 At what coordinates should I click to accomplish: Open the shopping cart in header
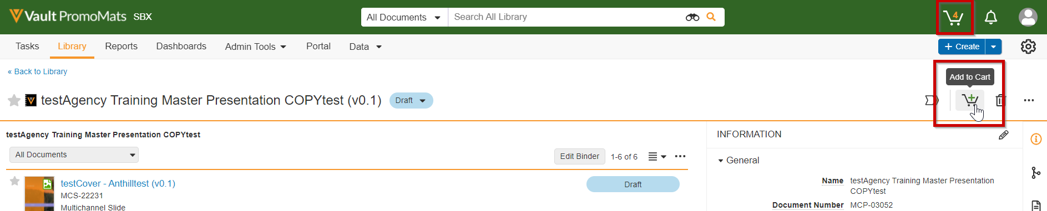(x=953, y=18)
